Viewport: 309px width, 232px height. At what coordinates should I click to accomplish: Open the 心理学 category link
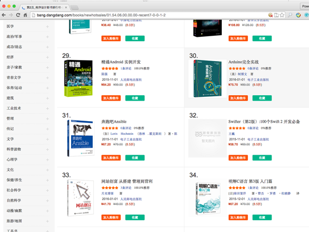tap(12, 159)
